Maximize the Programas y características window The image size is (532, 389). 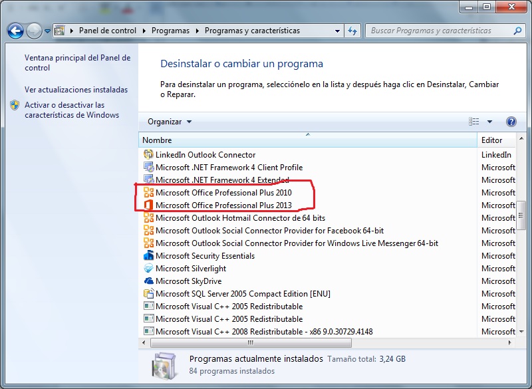point(487,7)
